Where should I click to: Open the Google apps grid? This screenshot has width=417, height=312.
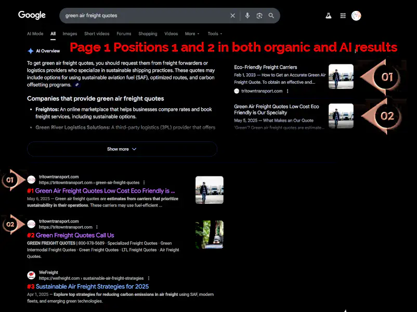[x=343, y=16]
